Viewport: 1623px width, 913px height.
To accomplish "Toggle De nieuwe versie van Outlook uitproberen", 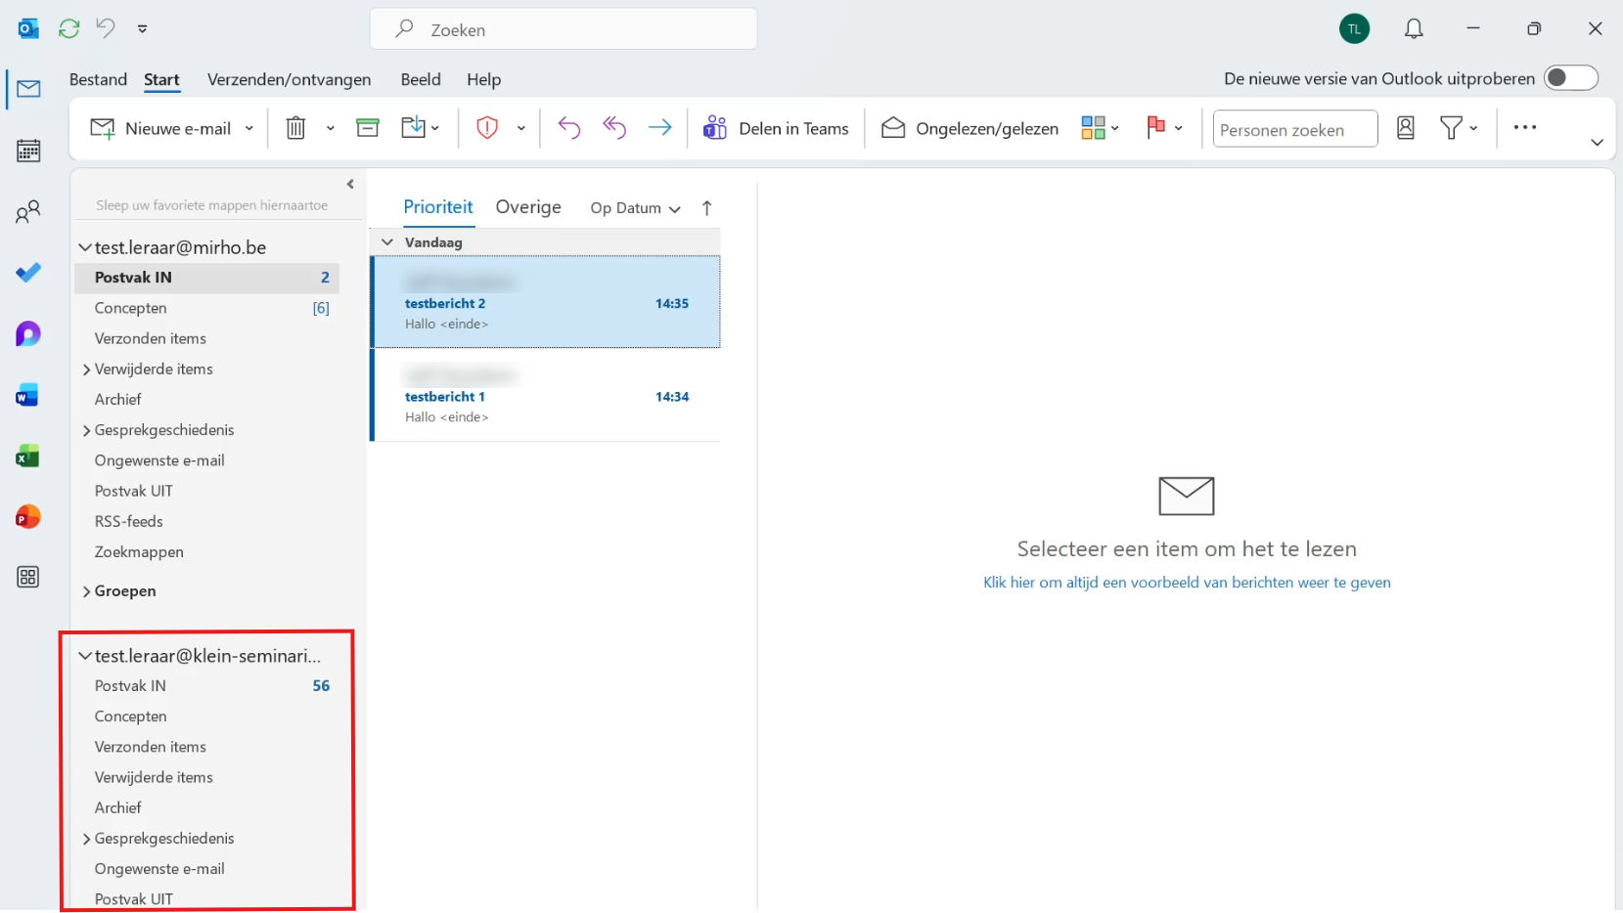I will 1571,78.
